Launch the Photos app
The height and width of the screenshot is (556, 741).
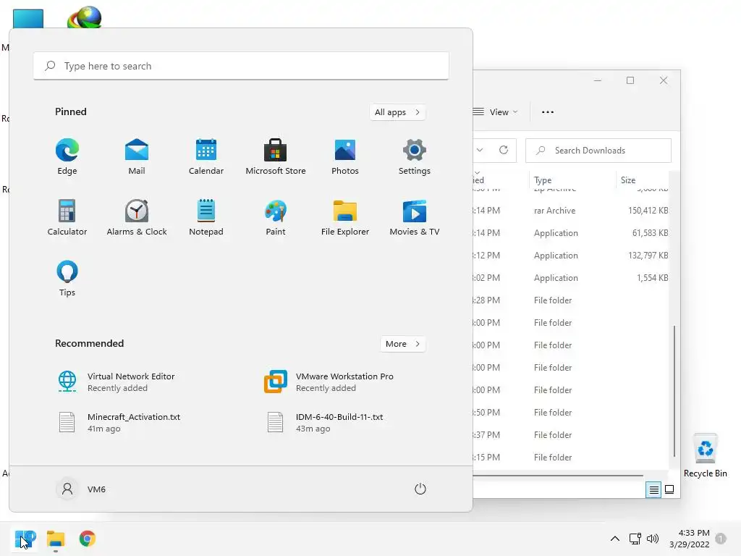coord(345,157)
